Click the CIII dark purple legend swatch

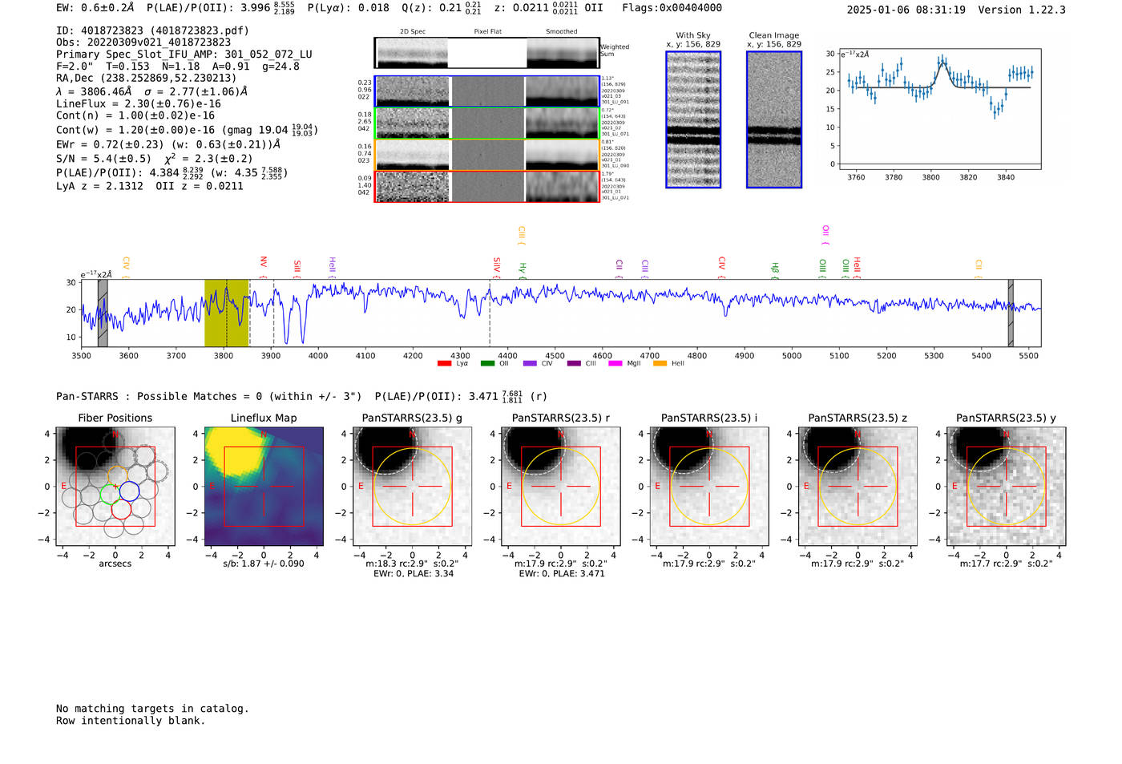pos(573,364)
